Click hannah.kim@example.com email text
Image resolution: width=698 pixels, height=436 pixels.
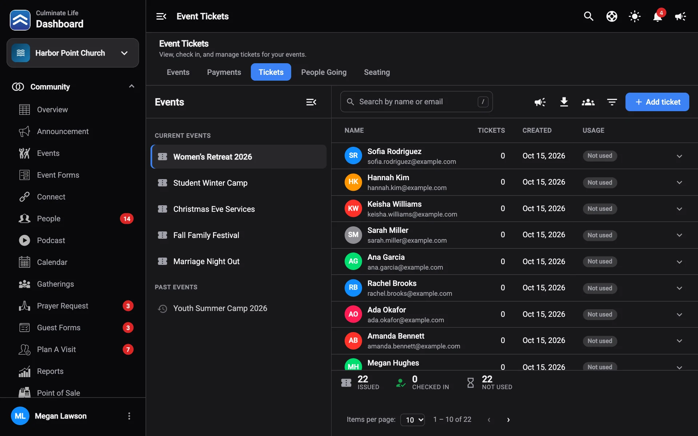coord(407,188)
